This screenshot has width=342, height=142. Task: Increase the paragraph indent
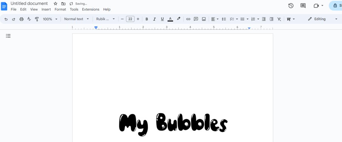271,19
